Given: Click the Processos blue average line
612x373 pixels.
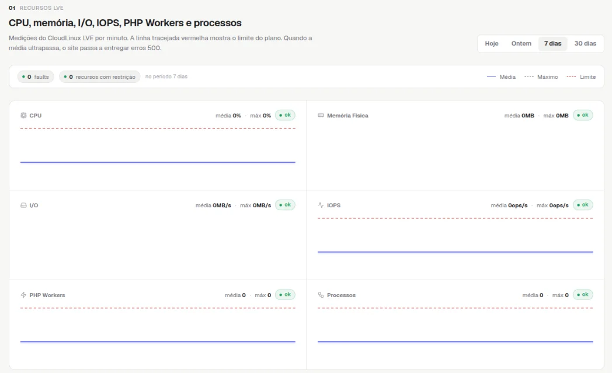Looking at the screenshot, I should tap(455, 342).
